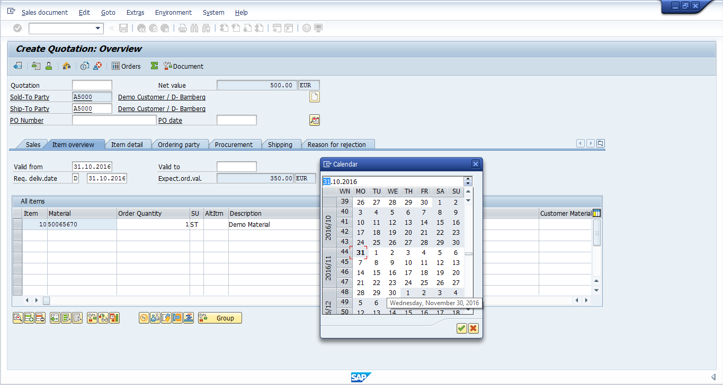This screenshot has height=385, width=723.
Task: Click the two blue flasks icon
Action: point(155,318)
